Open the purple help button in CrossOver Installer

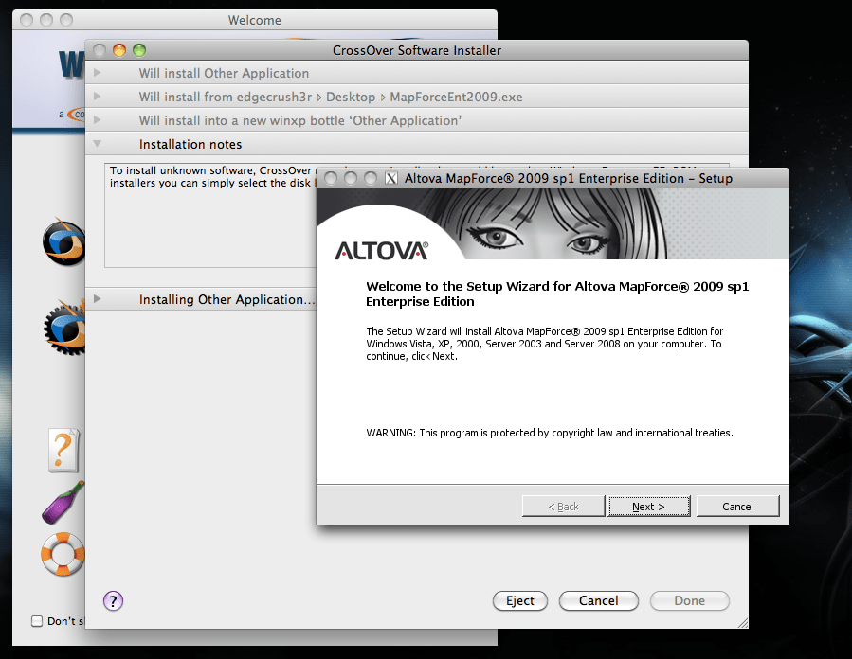[113, 601]
